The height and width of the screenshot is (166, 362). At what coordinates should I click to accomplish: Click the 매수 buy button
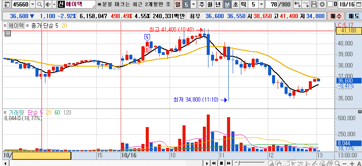coord(336,16)
